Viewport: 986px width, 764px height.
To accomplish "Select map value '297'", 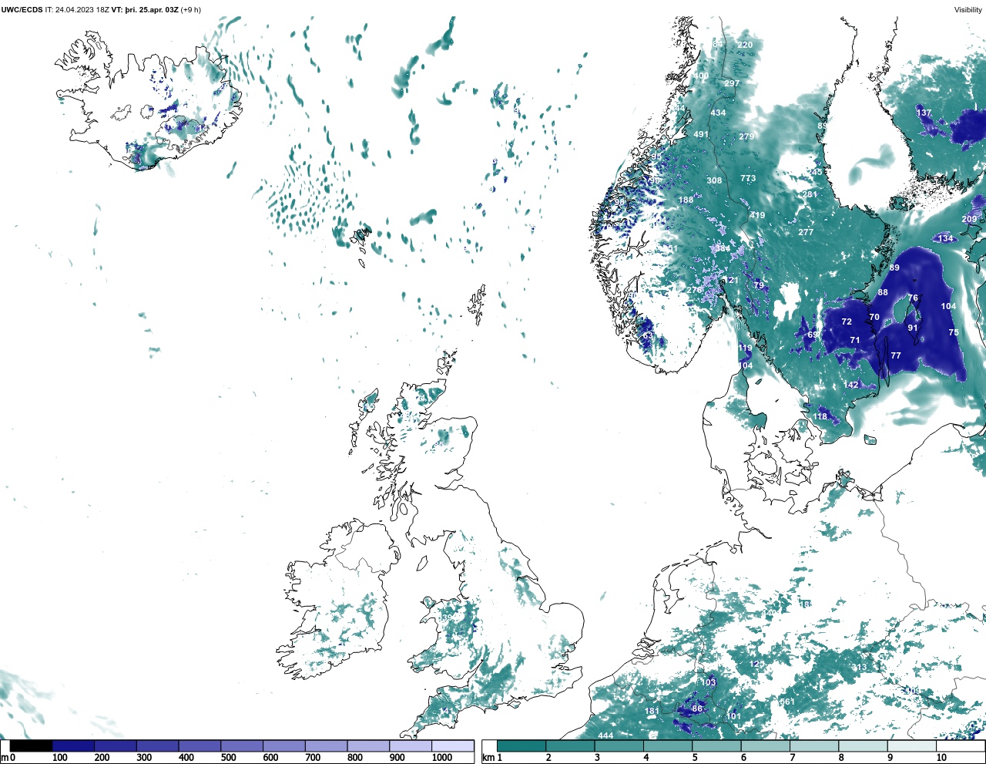I will [732, 83].
